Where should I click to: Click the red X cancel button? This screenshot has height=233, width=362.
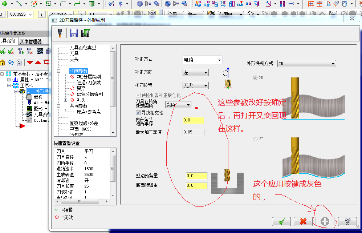[x=303, y=221]
